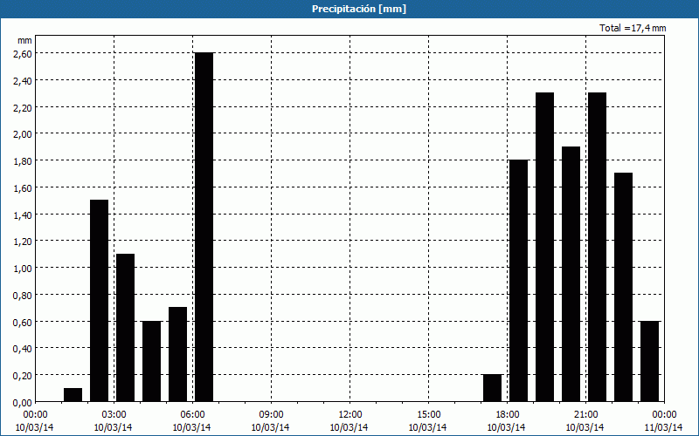The image size is (699, 436).
Task: Click the 0,20 mm bar before 18:00
Action: pyautogui.click(x=492, y=388)
